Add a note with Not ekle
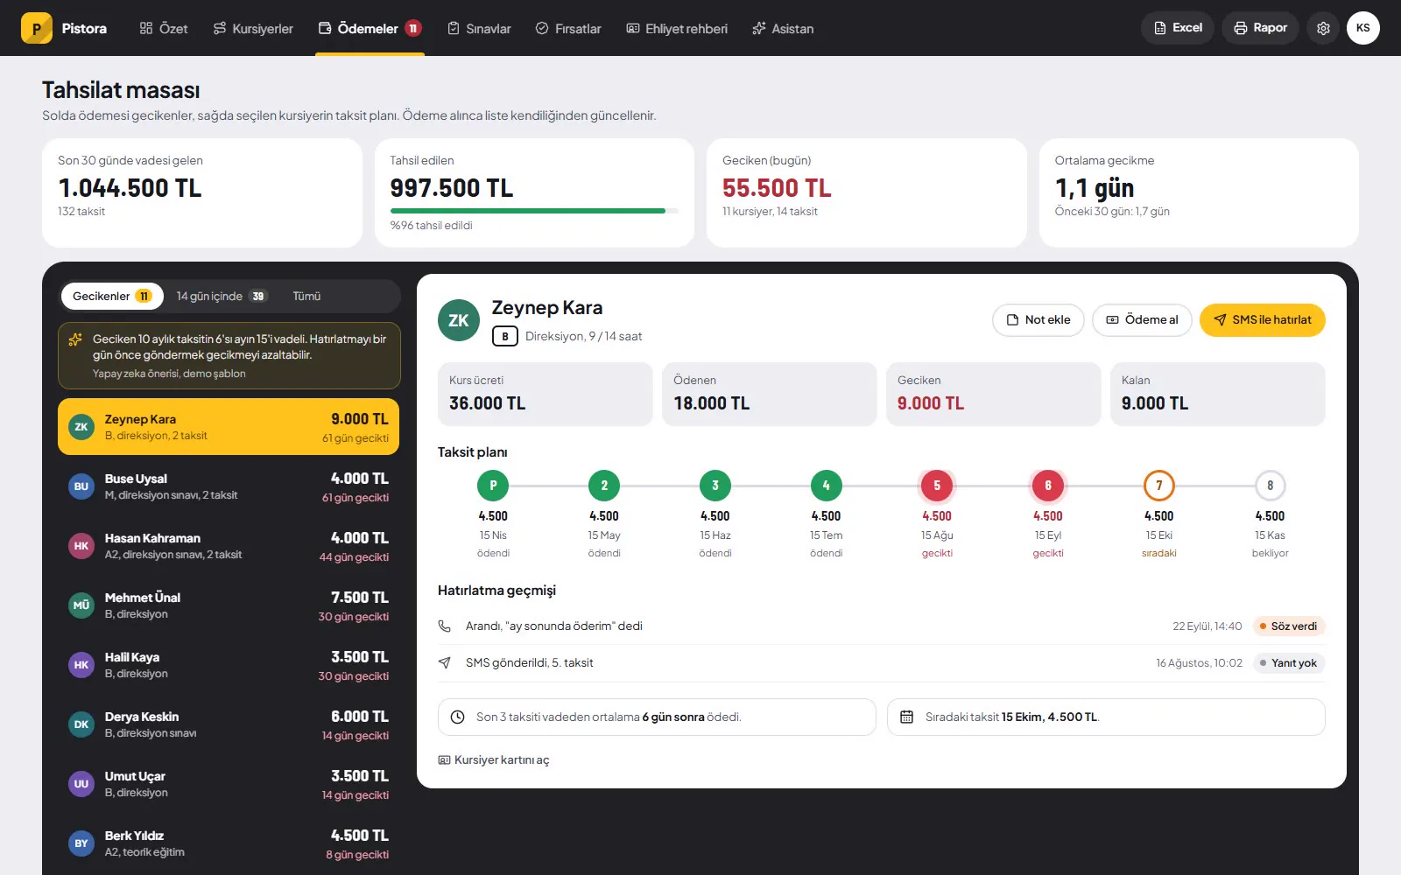1401x875 pixels. tap(1038, 320)
